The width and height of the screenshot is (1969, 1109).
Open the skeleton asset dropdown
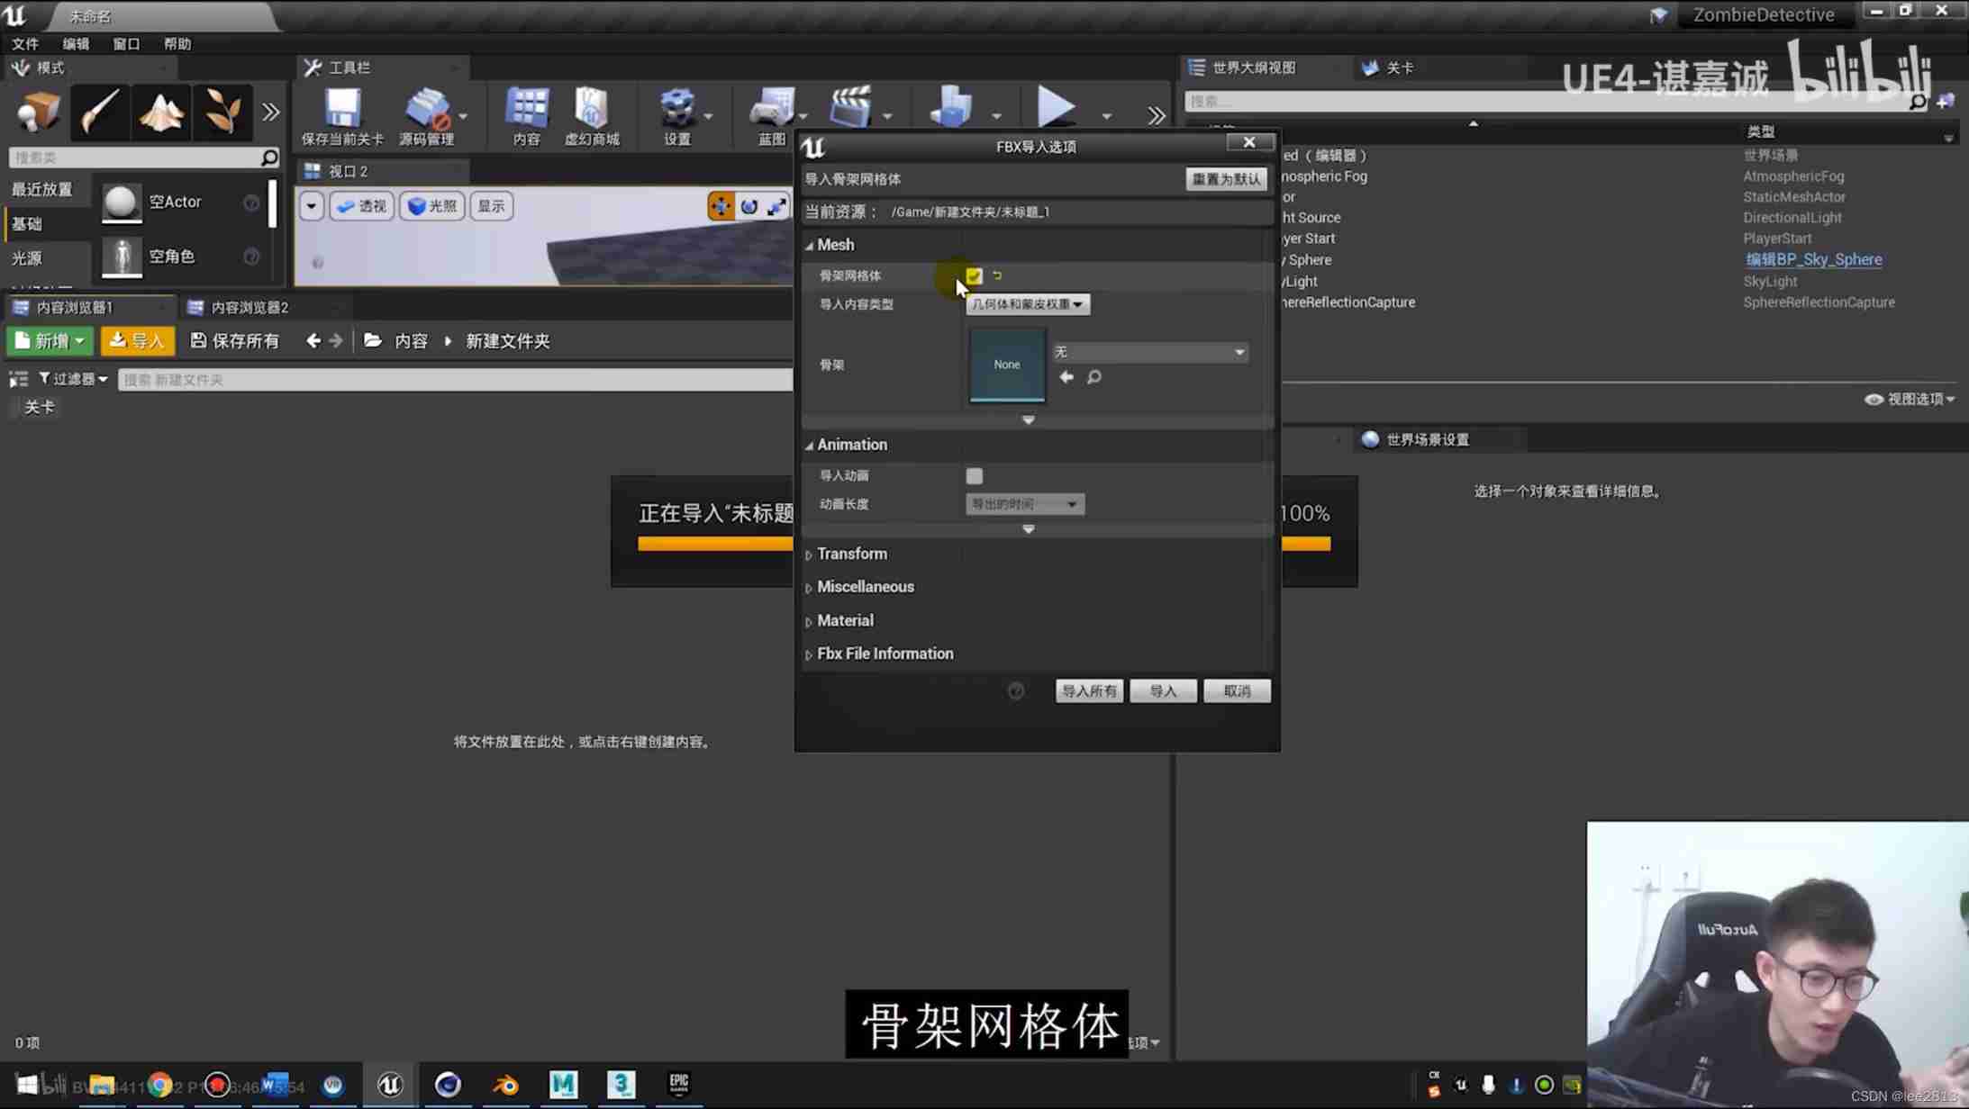point(1150,352)
